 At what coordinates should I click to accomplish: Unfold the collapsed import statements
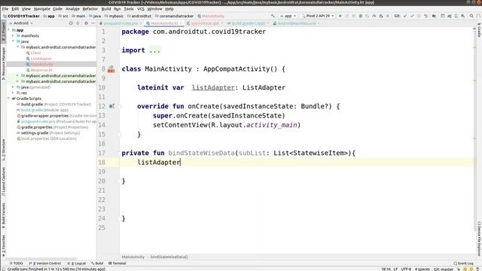[154, 50]
